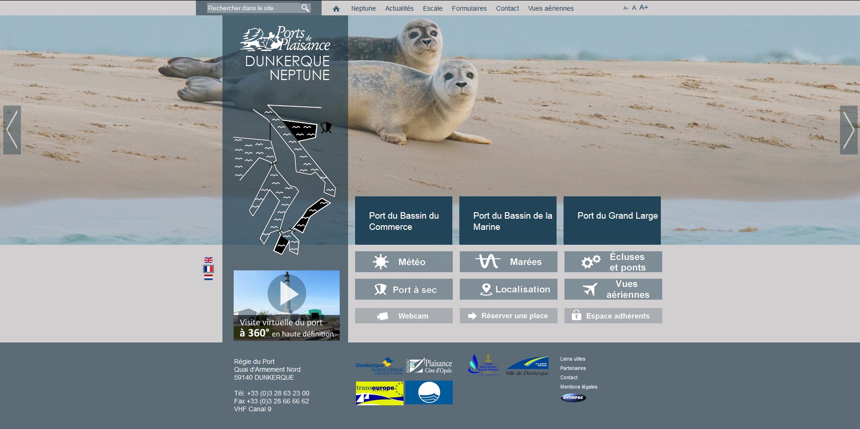
Task: Open Mentions légales footer link
Action: point(578,387)
